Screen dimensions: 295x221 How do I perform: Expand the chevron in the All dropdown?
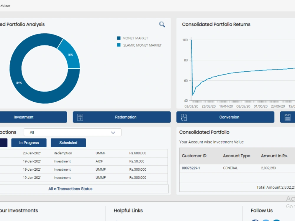coord(113,133)
